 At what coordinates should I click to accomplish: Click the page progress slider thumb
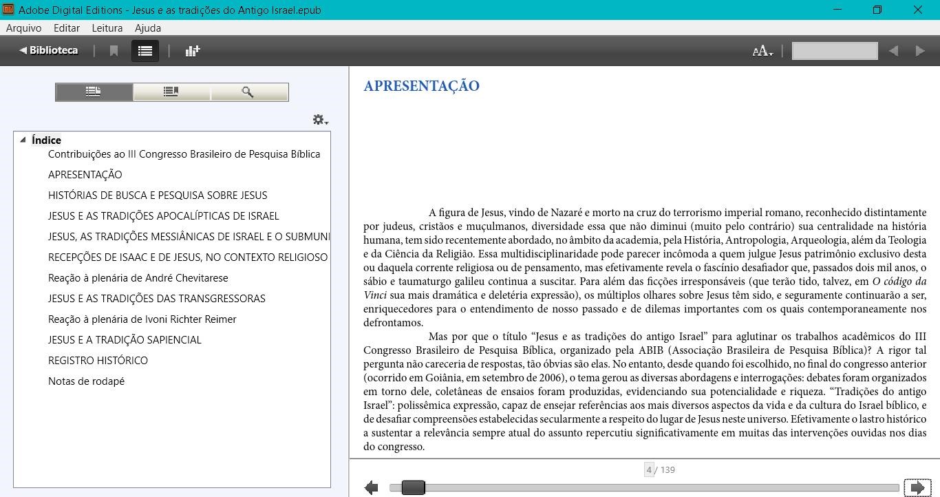coord(413,487)
